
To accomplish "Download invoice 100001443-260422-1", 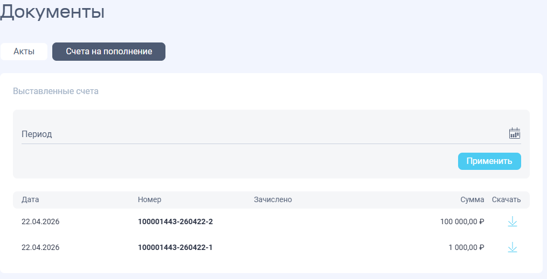I will coord(512,247).
